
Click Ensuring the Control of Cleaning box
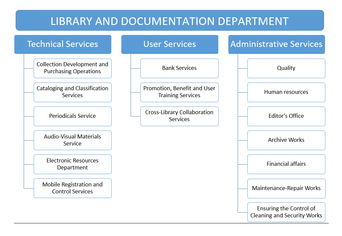(286, 212)
